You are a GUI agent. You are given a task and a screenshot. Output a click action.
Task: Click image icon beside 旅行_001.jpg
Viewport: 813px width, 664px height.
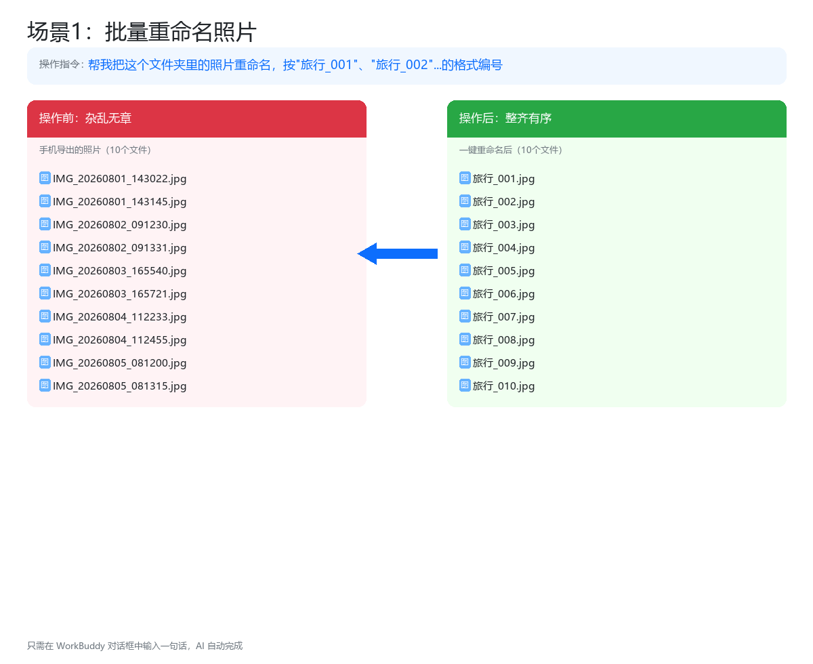click(465, 178)
